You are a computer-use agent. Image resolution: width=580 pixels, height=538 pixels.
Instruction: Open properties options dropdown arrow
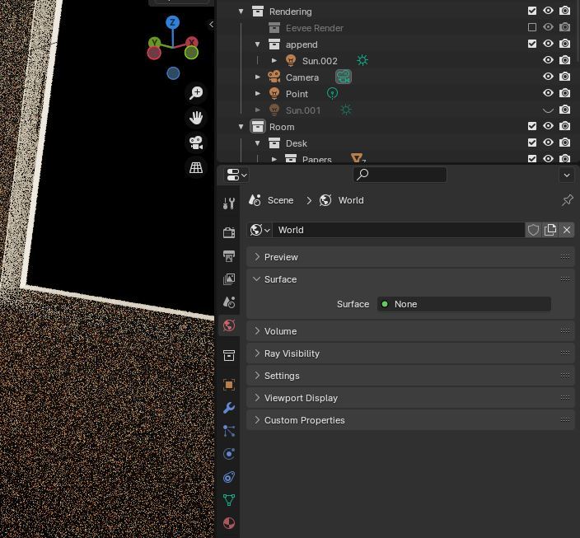(x=567, y=175)
